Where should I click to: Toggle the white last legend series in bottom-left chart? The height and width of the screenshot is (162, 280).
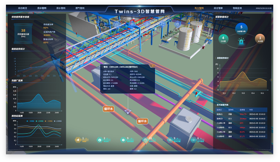[58, 121]
